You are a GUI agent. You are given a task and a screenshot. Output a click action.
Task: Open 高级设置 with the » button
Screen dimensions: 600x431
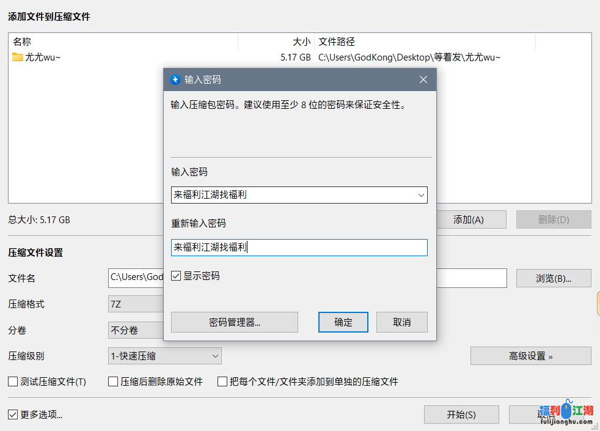pos(530,355)
